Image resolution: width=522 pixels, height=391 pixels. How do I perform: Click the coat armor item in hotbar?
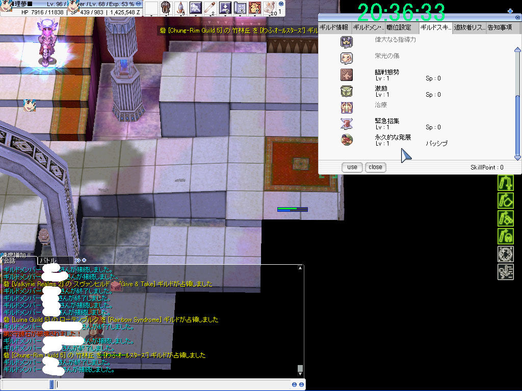(x=166, y=8)
